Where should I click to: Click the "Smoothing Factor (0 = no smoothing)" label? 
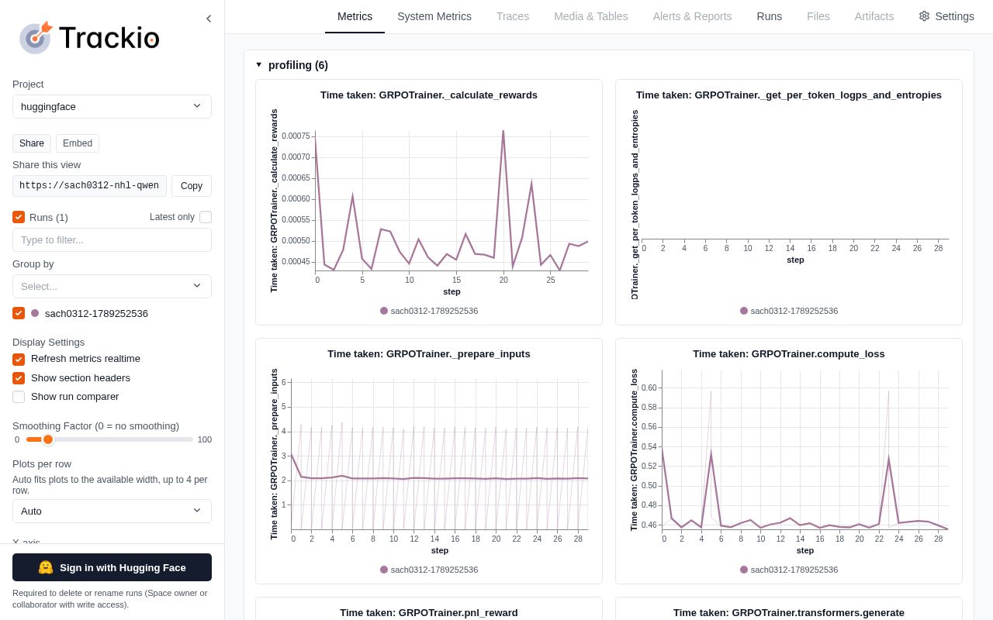point(96,426)
